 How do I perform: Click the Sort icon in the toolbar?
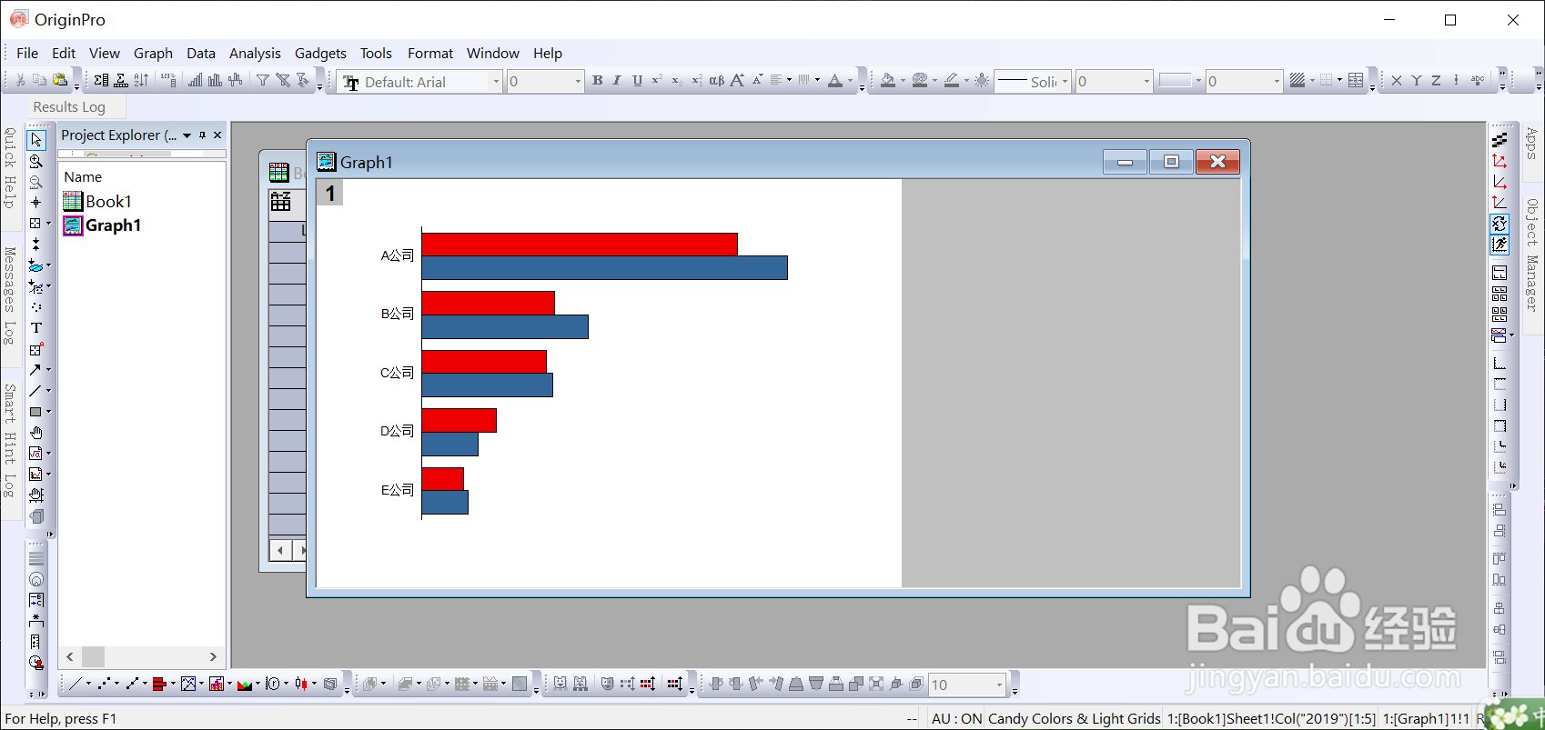coord(141,81)
